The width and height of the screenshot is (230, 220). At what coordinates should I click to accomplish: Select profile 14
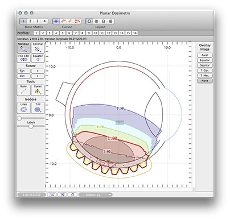[x=122, y=33]
